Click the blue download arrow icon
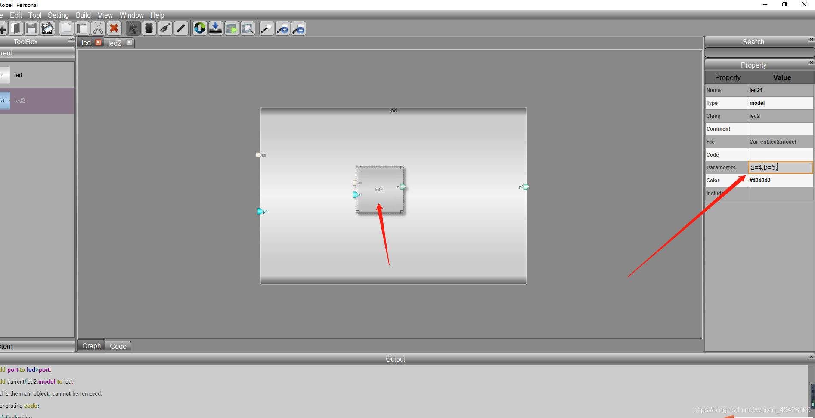The image size is (815, 418). [x=216, y=28]
